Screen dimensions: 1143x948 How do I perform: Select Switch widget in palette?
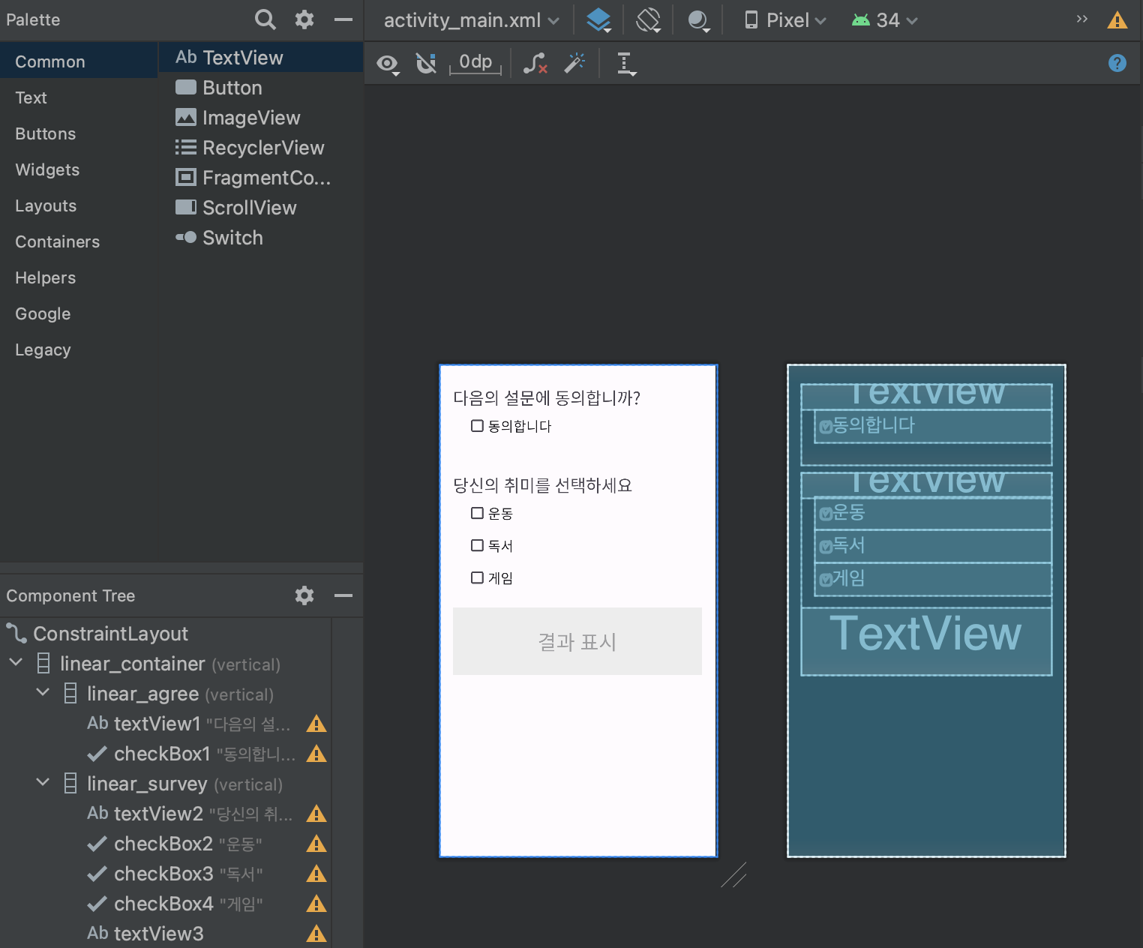click(x=261, y=238)
